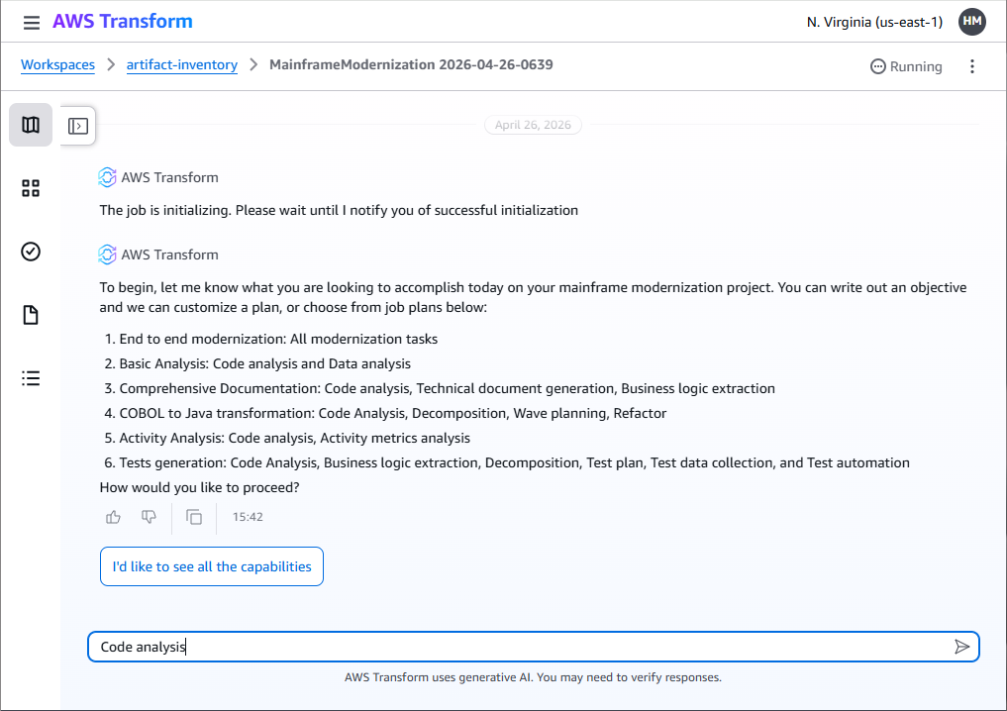Go to Workspaces breadcrumb link
Screen dimensions: 1007x711
click(57, 65)
